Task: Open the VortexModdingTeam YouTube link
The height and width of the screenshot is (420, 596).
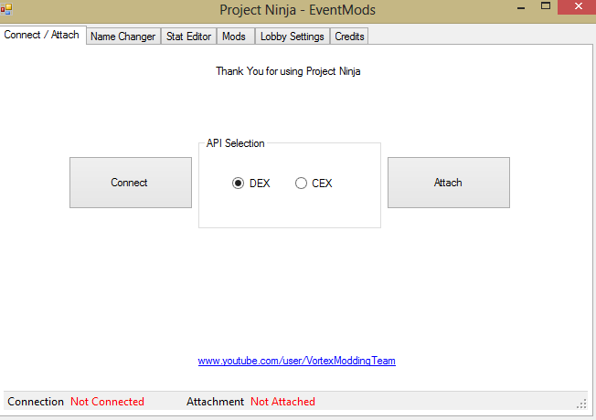Action: (x=296, y=361)
